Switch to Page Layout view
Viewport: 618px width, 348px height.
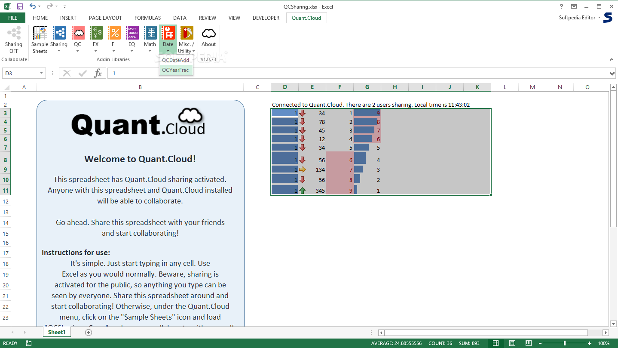point(512,343)
